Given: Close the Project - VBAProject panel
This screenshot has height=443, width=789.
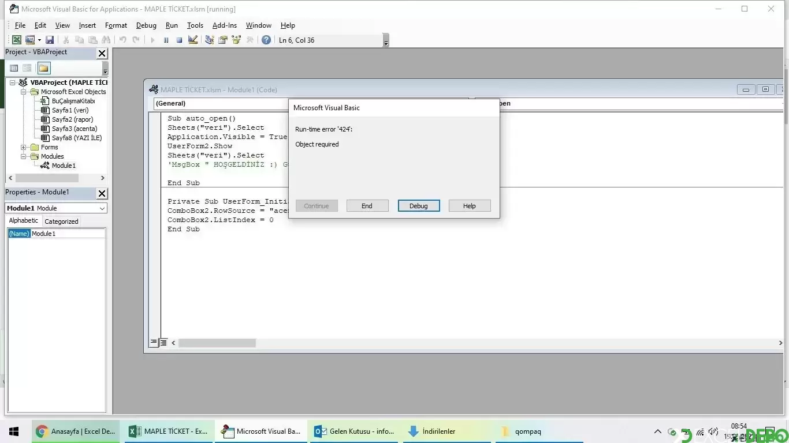Looking at the screenshot, I should [x=102, y=53].
